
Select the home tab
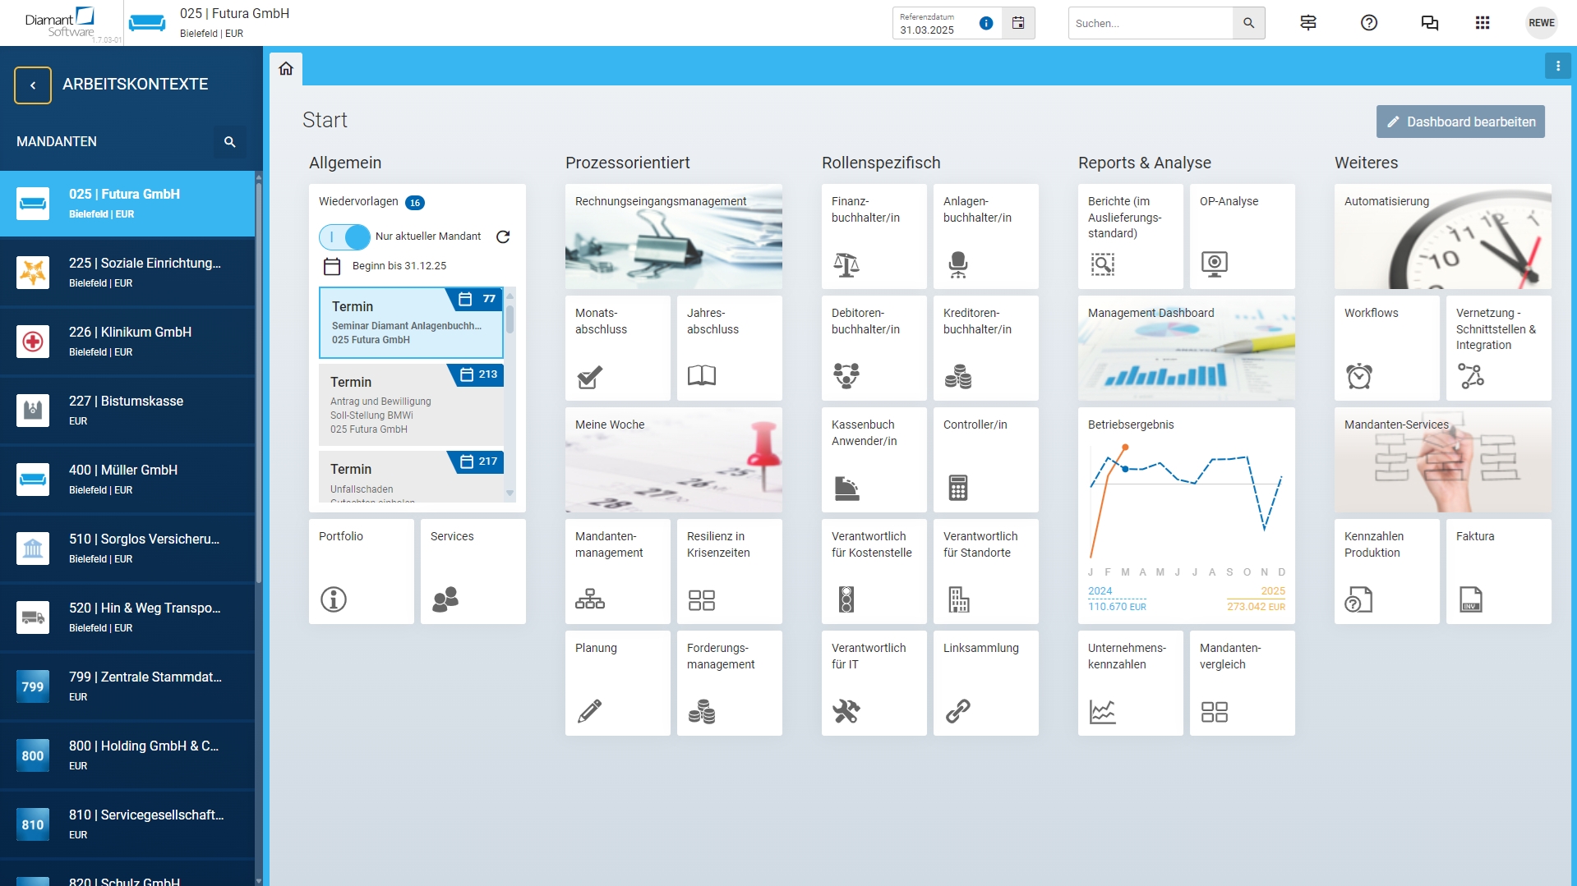(x=286, y=69)
